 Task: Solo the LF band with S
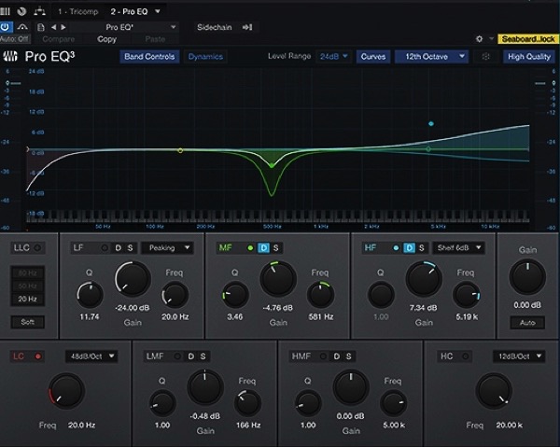[130, 248]
